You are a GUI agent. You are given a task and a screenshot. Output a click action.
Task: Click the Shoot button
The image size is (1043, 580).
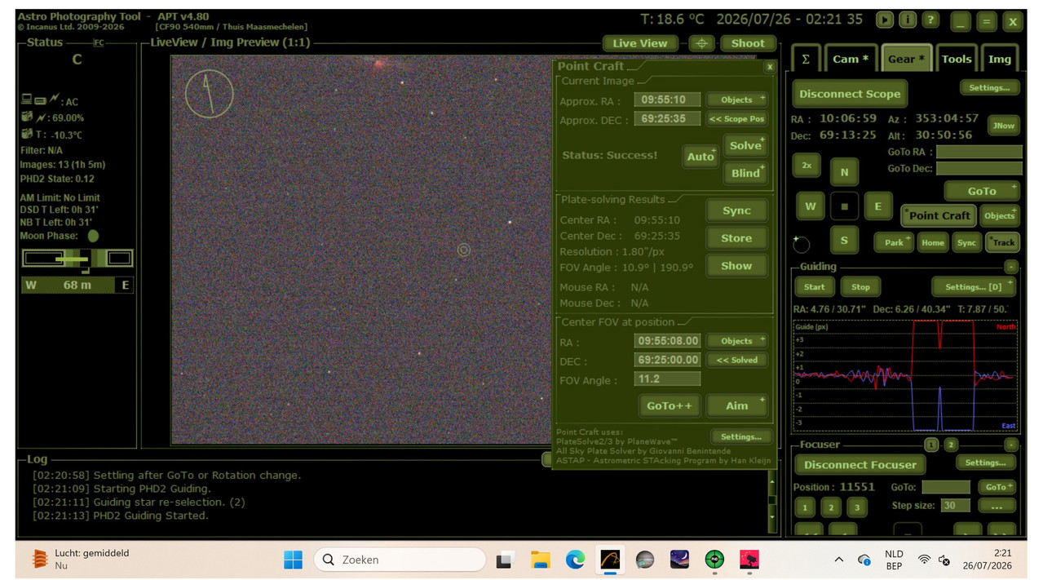748,43
